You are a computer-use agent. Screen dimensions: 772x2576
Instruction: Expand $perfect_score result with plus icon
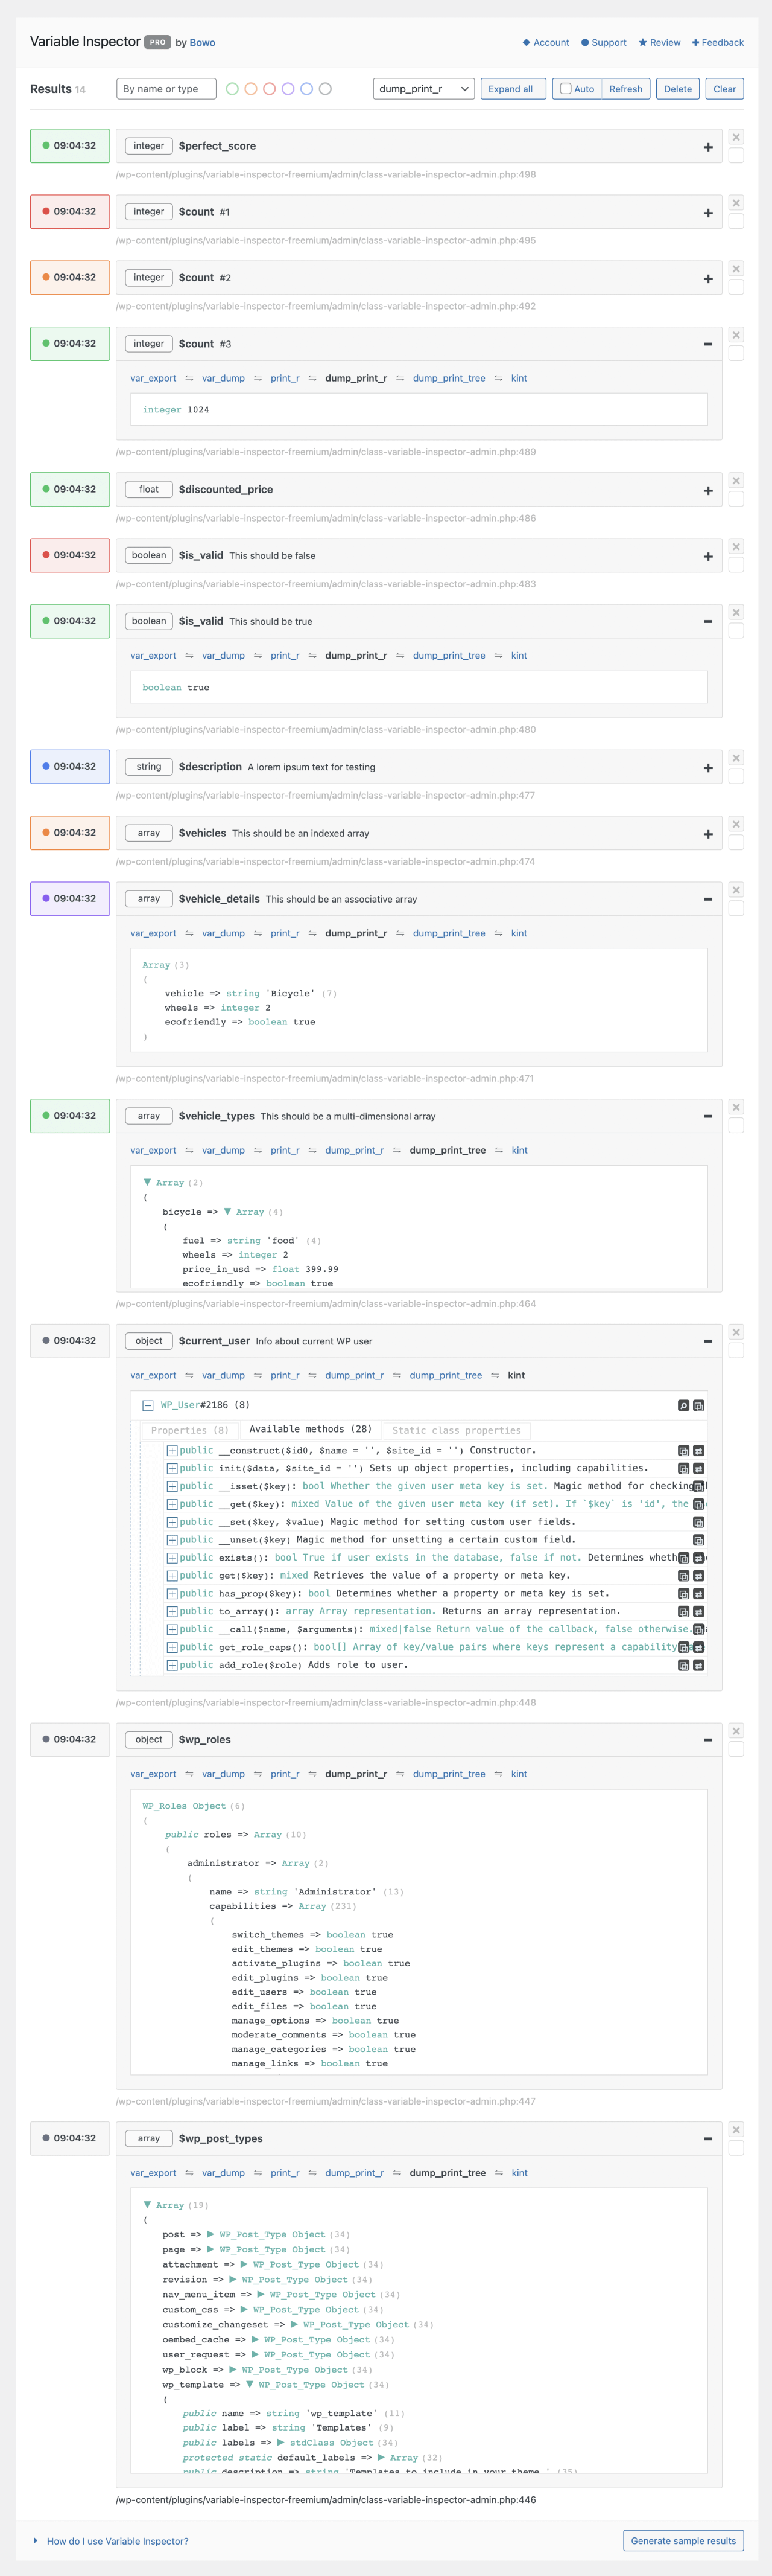tap(708, 147)
